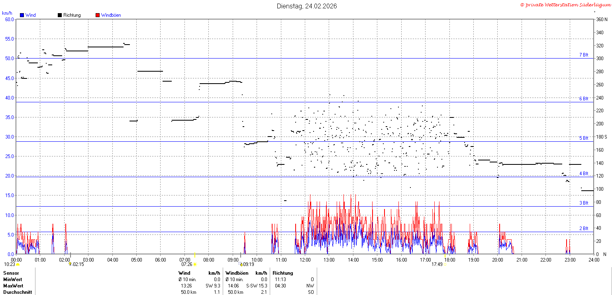
Task: Click the black Richtung legend square
Action: (60, 15)
